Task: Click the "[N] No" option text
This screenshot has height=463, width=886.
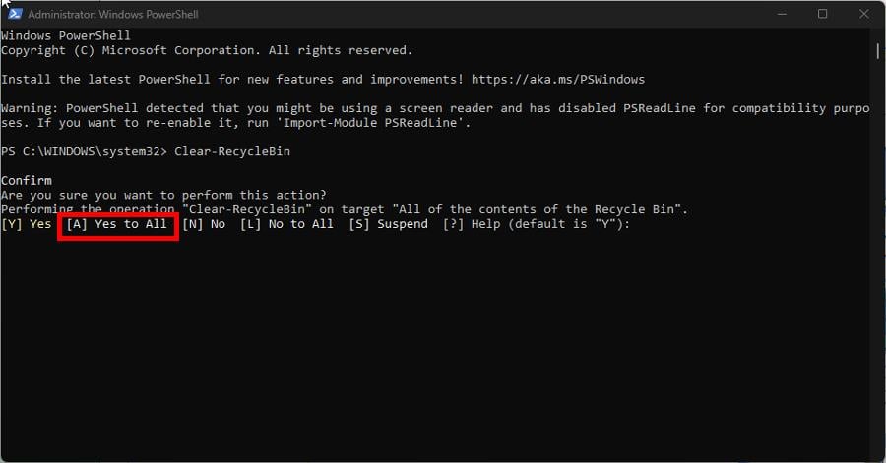Action: coord(204,224)
